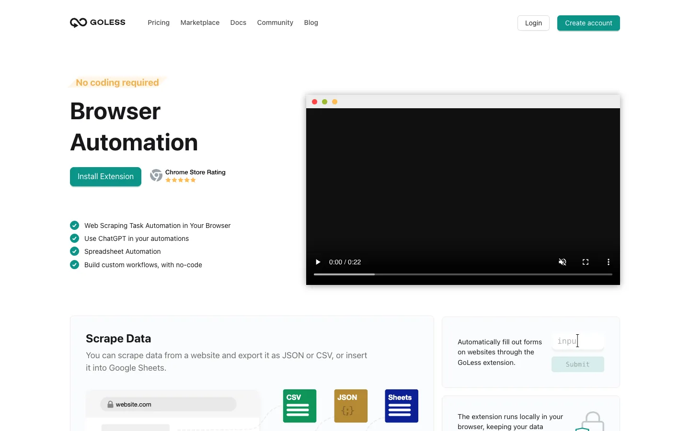Seek along the video progress bar
690x431 pixels.
coord(463,274)
